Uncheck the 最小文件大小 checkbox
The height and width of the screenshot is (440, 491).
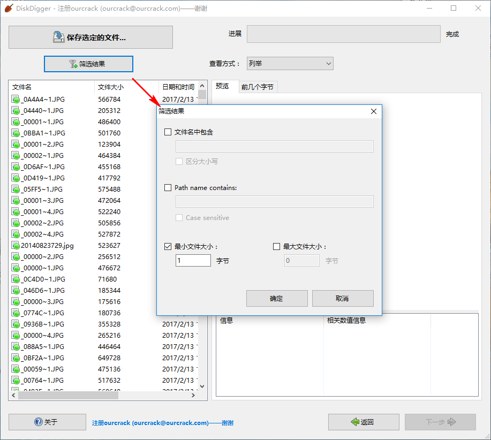(168, 247)
